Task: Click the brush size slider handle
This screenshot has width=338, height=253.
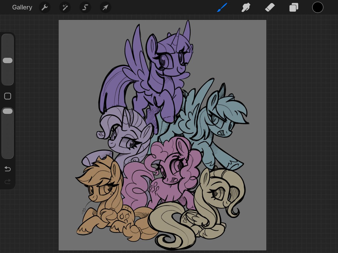Action: pyautogui.click(x=8, y=60)
